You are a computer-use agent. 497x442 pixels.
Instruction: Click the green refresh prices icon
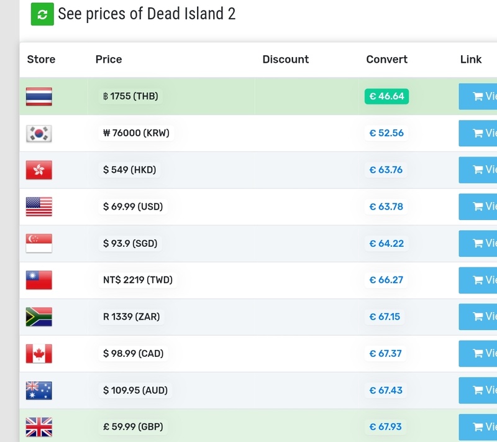click(42, 14)
